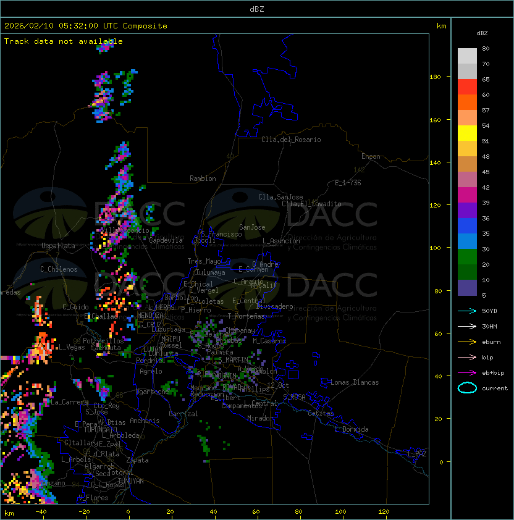The width and height of the screenshot is (514, 520).
Task: Click the 'Track data not available' message
Action: point(64,41)
